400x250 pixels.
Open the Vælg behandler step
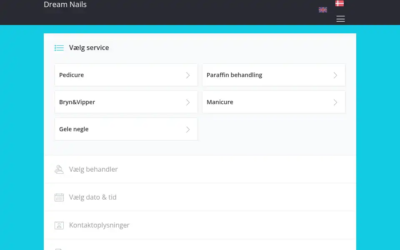click(200, 170)
